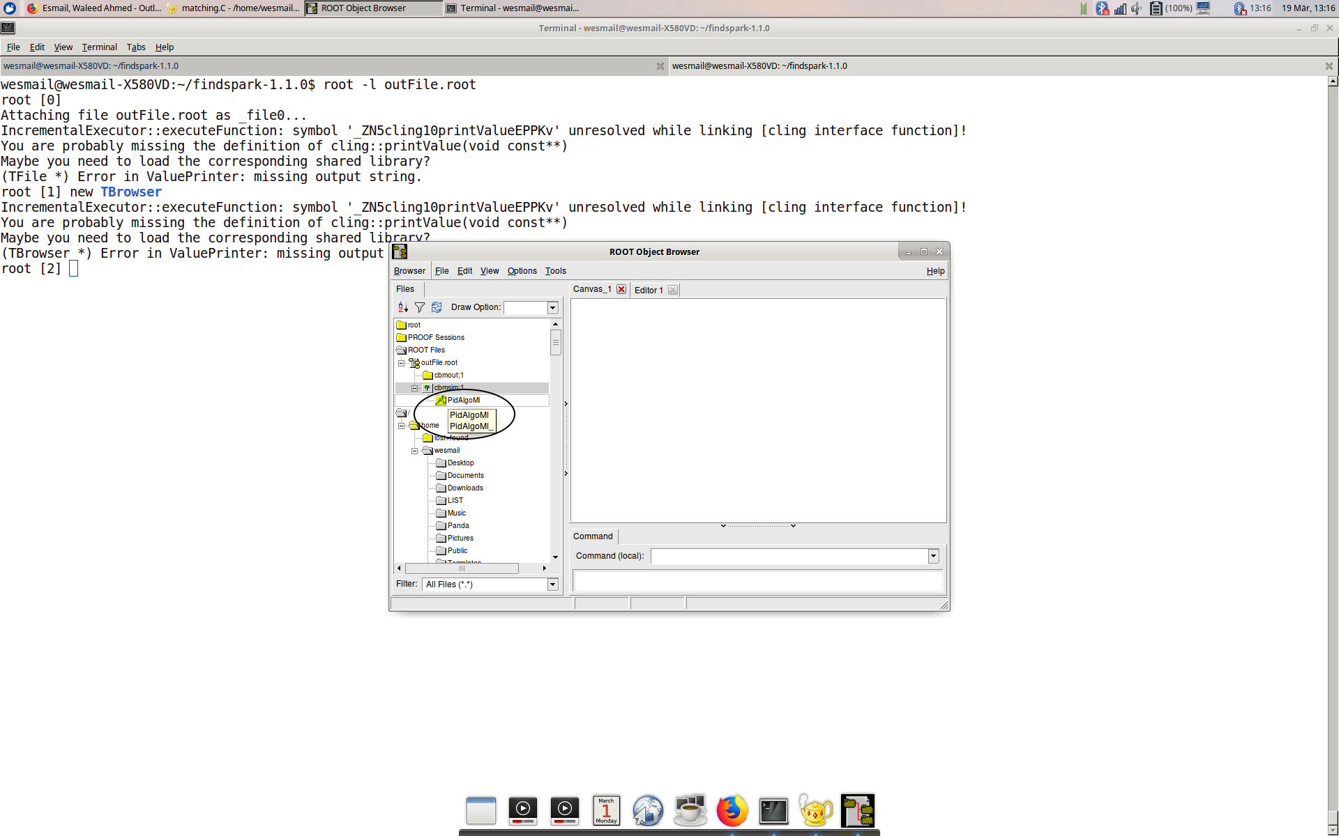Switch to the Editor 1 tab
The width and height of the screenshot is (1339, 836).
tap(649, 290)
